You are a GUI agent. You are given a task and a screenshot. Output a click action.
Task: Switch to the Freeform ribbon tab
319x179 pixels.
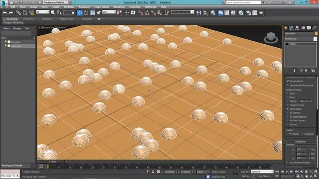28,19
